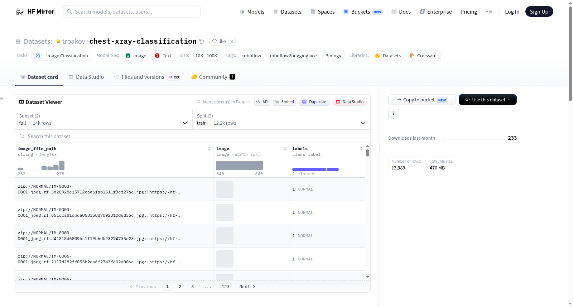Click the search magnifier in dataset search
Viewport: 573px width, 307px height.
[x=22, y=136]
